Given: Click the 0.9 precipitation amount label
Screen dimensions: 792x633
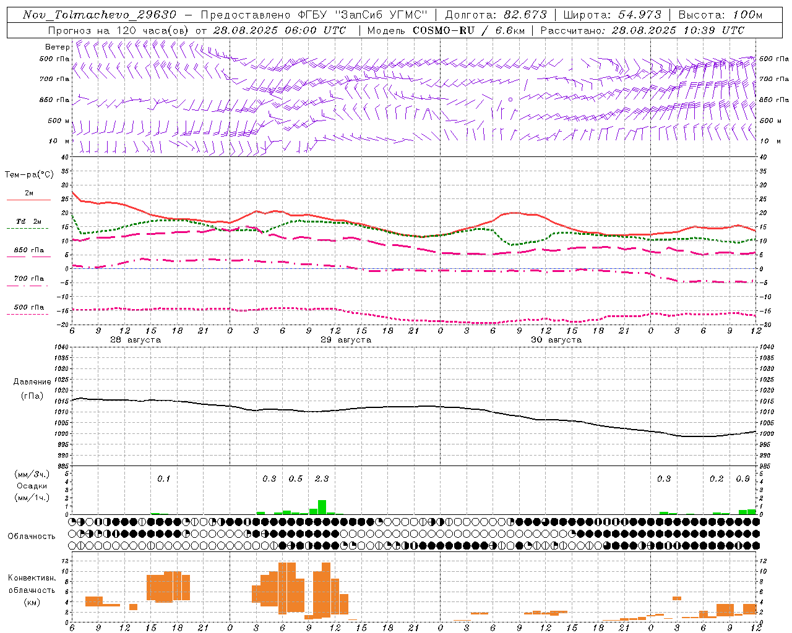Looking at the screenshot, I should pyautogui.click(x=742, y=478).
